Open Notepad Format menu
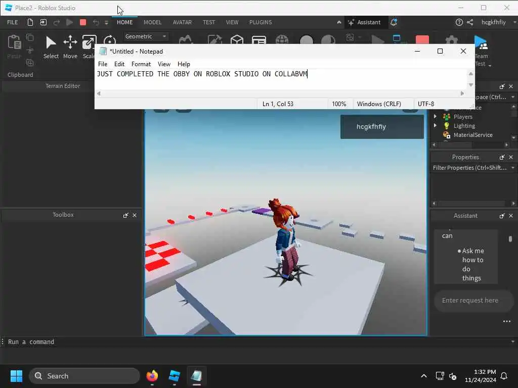 [x=141, y=64]
